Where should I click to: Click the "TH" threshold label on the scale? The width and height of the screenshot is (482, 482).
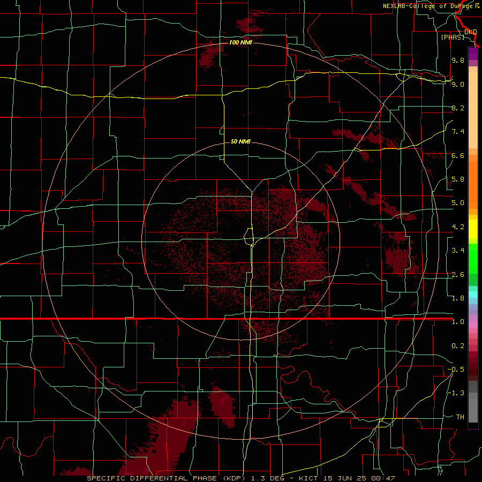[460, 417]
